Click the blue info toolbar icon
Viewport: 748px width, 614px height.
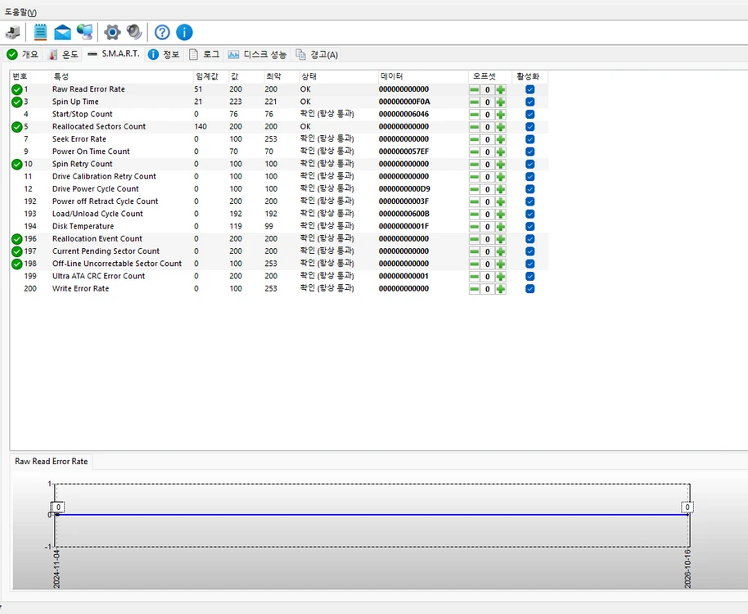tap(184, 33)
